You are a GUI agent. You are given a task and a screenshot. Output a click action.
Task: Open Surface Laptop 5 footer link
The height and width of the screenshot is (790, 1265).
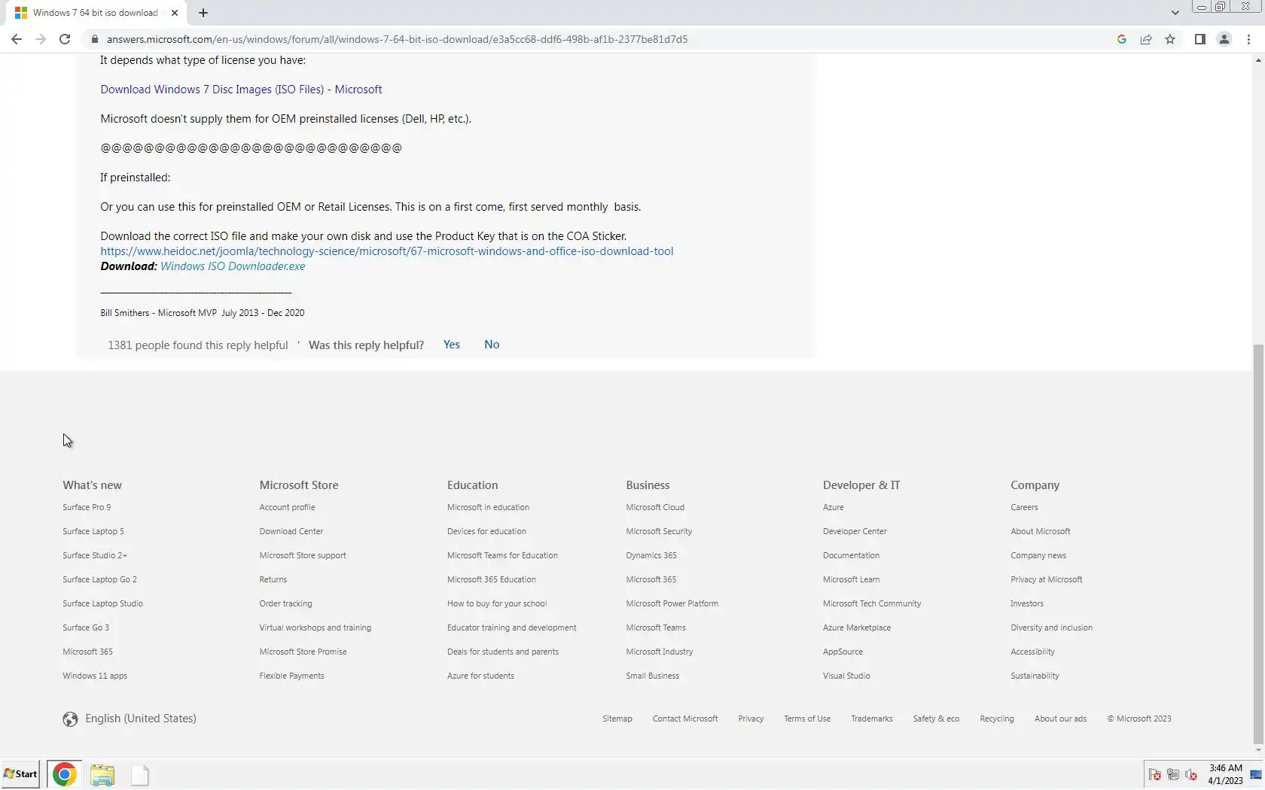click(93, 531)
